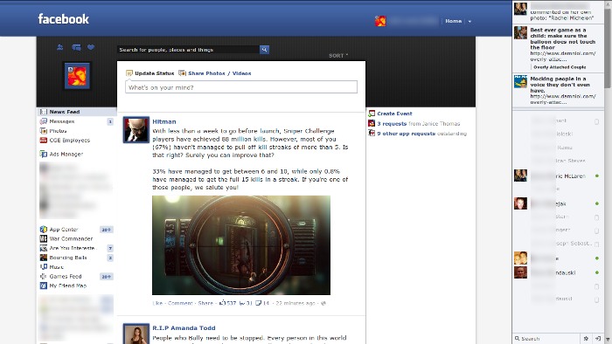
Task: Click Share on the Hitman post
Action: tap(205, 303)
